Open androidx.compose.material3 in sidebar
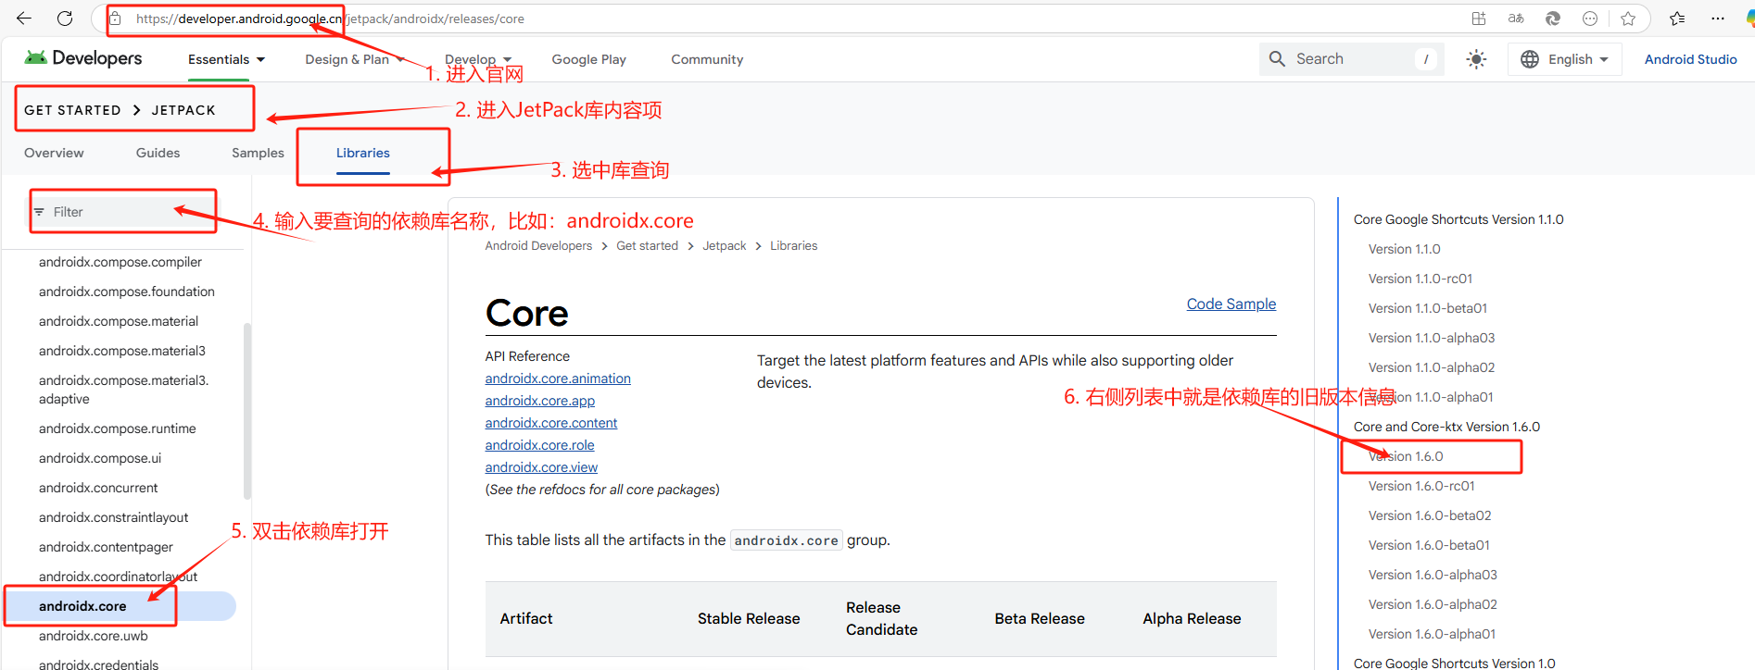The width and height of the screenshot is (1755, 670). [122, 351]
